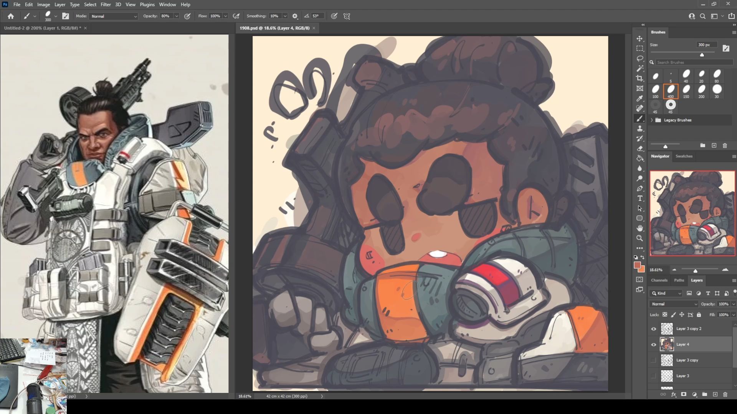This screenshot has width=737, height=414.
Task: Lock all layer attributes
Action: [x=699, y=315]
